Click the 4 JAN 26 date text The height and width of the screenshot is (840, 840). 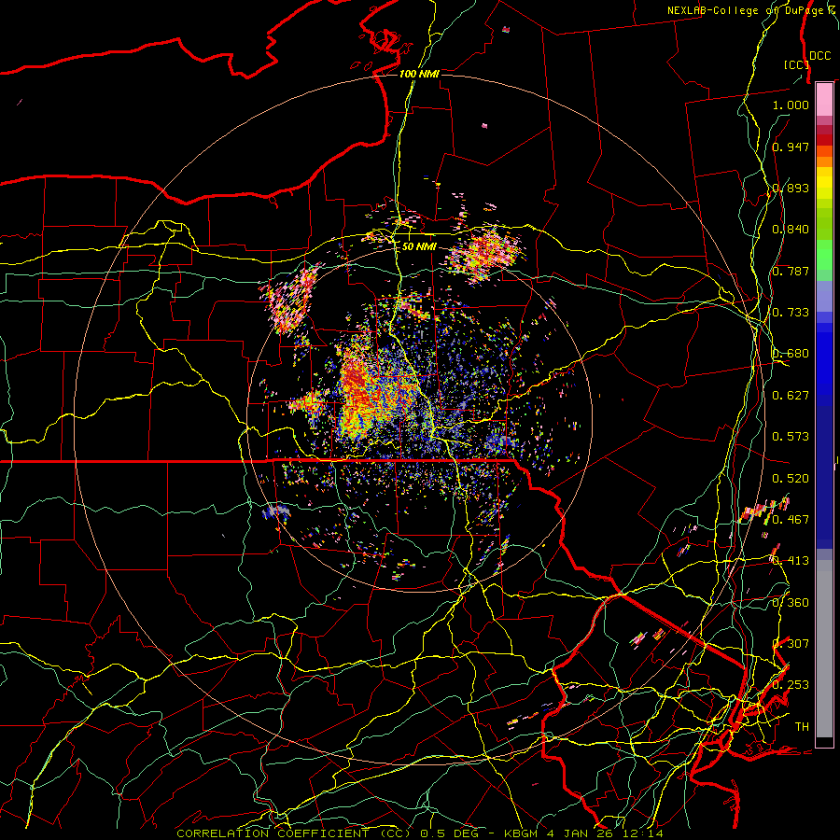tap(582, 833)
